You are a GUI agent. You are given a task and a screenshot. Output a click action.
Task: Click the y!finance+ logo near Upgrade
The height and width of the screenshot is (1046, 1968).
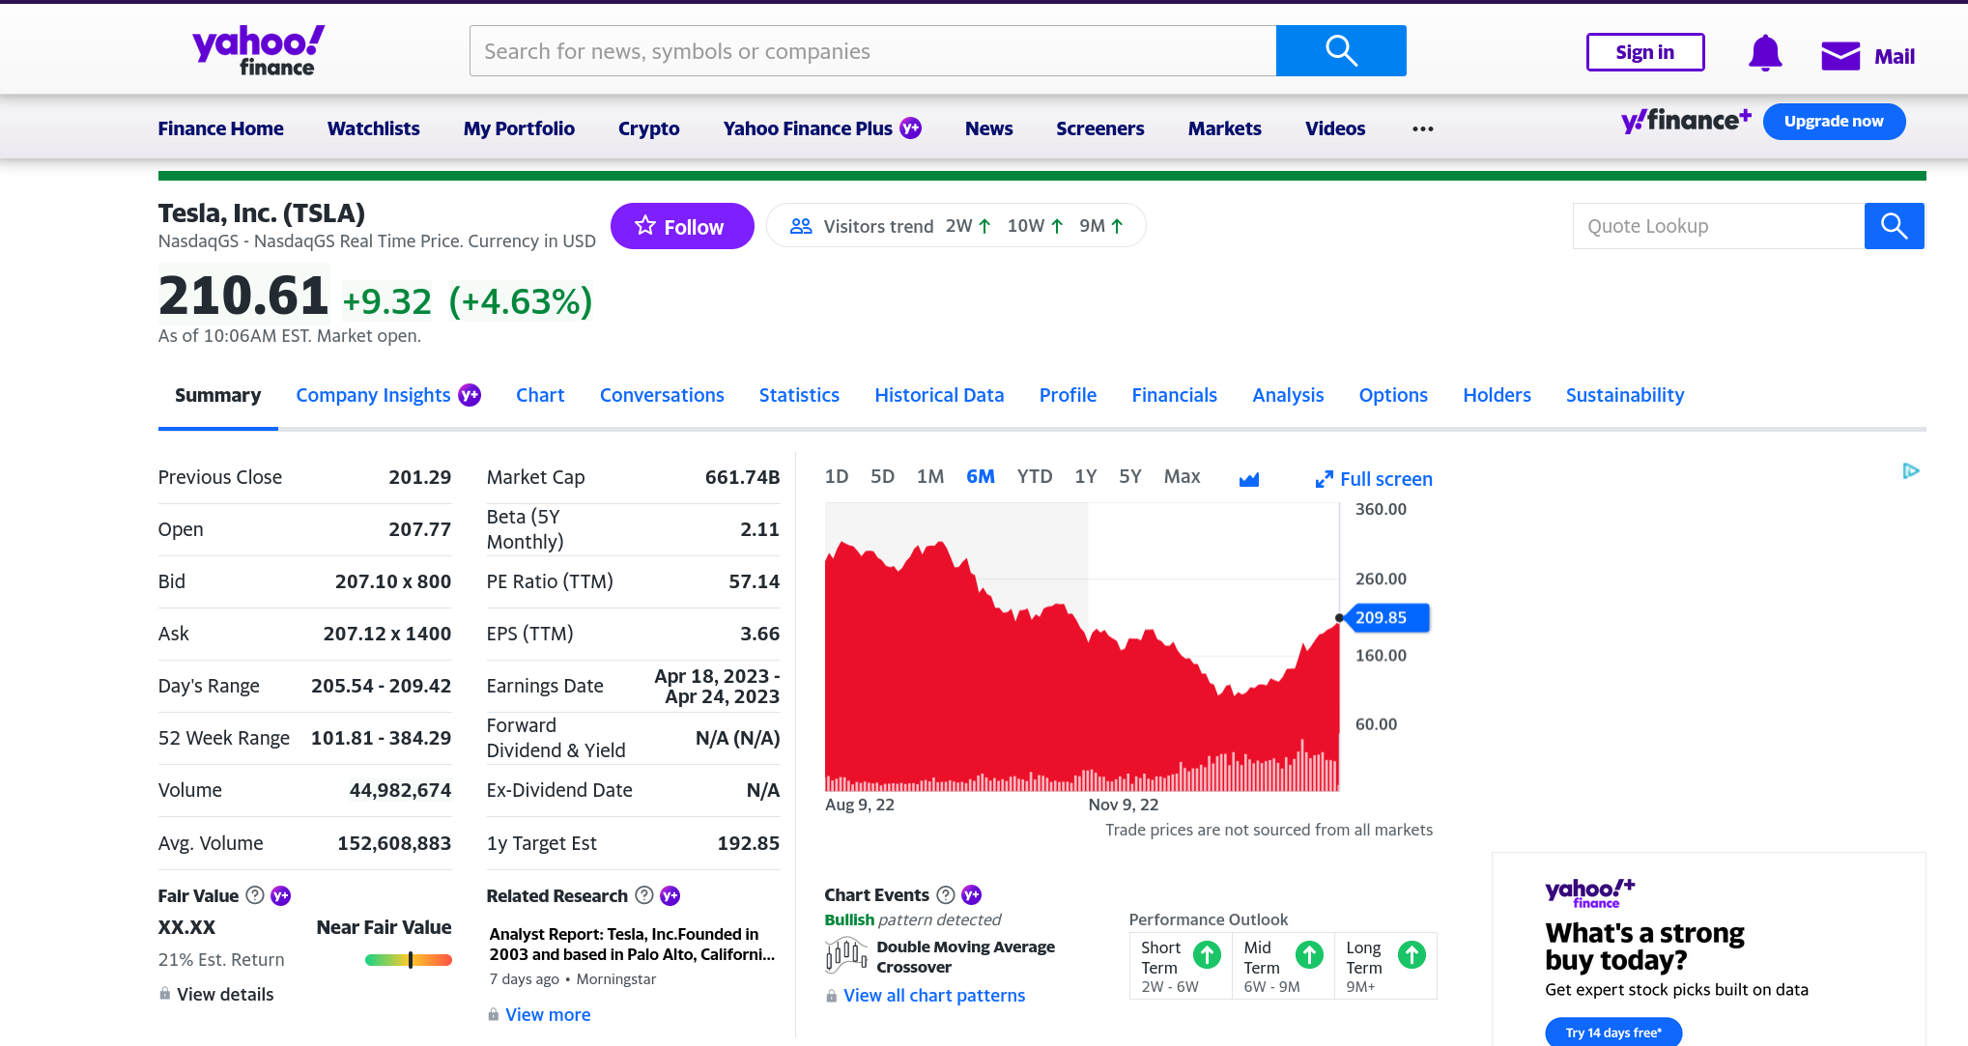(1686, 121)
